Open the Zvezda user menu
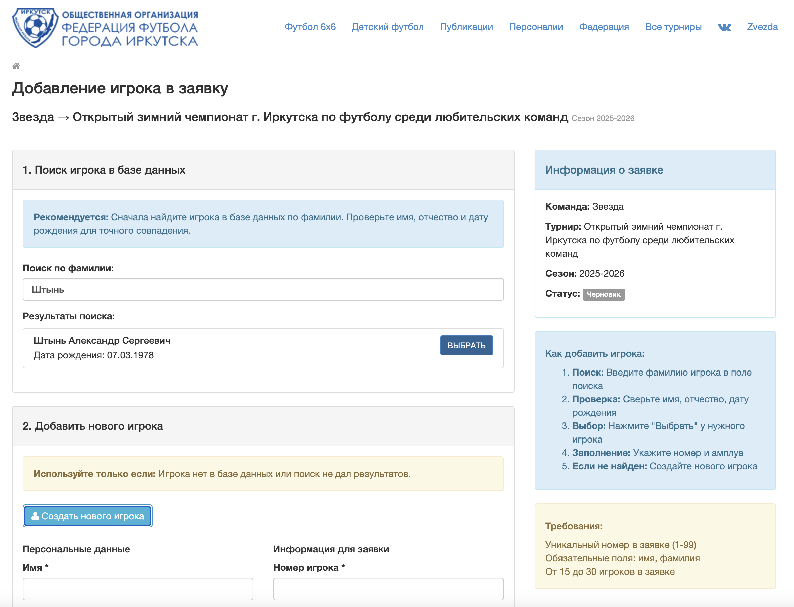794x607 pixels. pos(762,27)
